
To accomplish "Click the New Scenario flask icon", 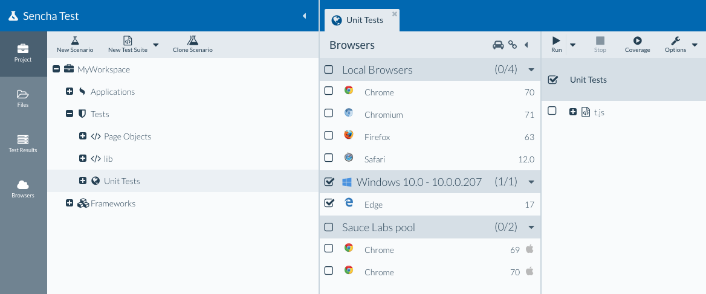I will pyautogui.click(x=75, y=40).
